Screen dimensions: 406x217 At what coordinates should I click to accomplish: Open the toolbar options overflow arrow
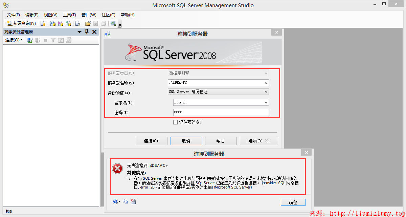pos(120,25)
